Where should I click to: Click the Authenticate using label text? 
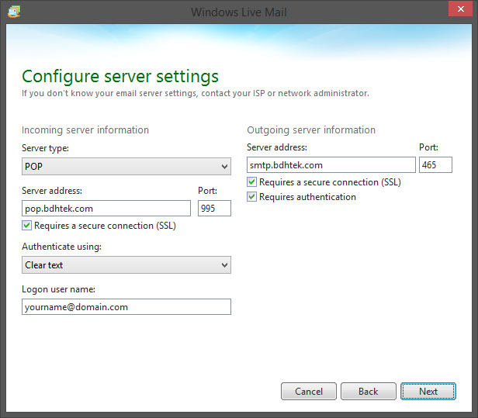click(x=62, y=247)
